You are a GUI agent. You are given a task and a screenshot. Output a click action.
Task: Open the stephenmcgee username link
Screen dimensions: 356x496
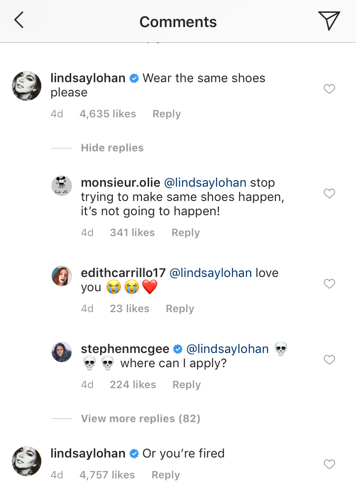[x=125, y=349]
